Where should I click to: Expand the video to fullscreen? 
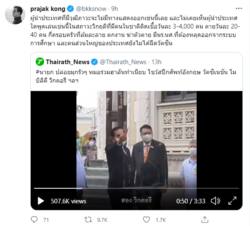(x=232, y=201)
